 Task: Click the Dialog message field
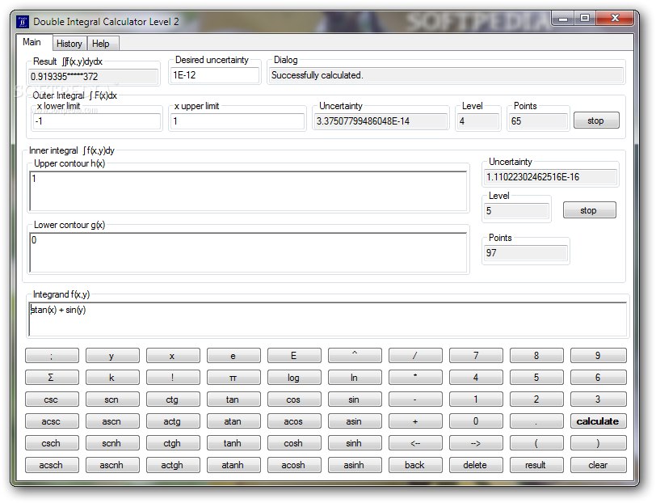point(446,75)
